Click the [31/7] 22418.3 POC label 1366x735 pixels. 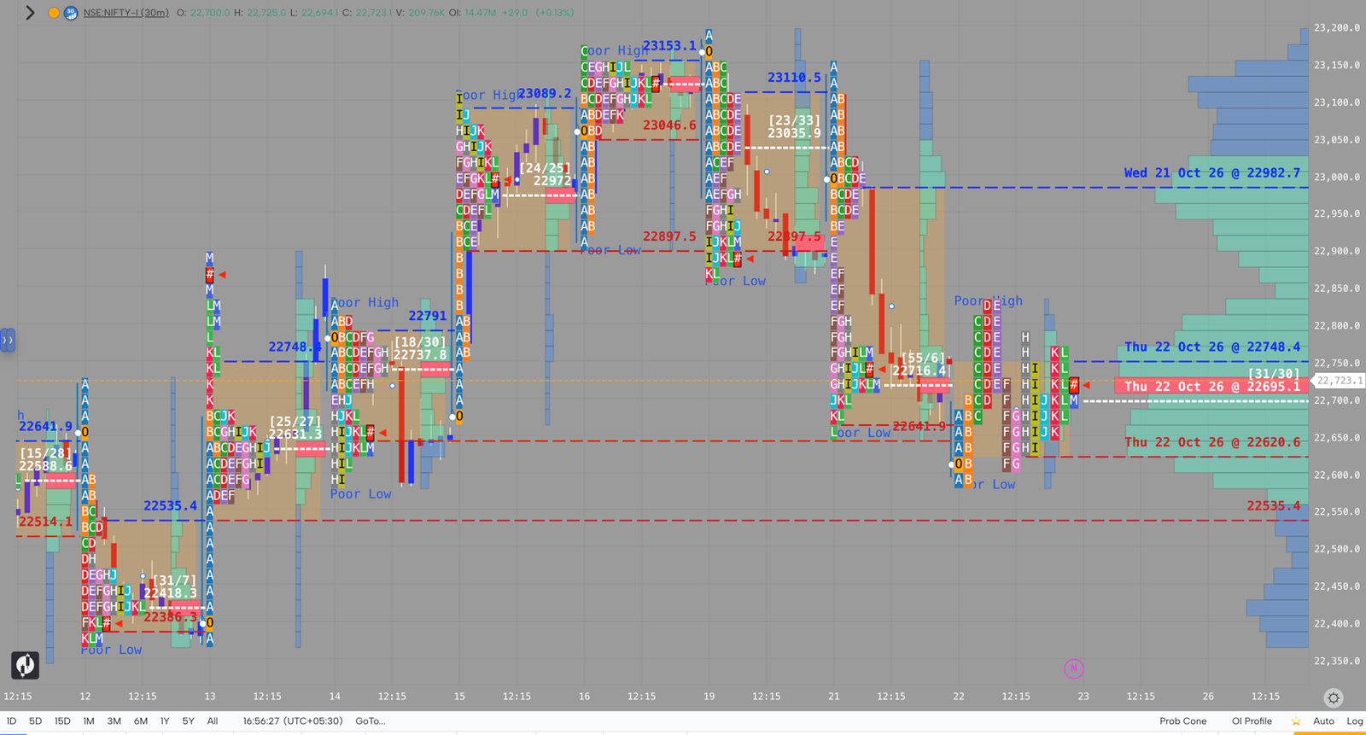tap(170, 586)
